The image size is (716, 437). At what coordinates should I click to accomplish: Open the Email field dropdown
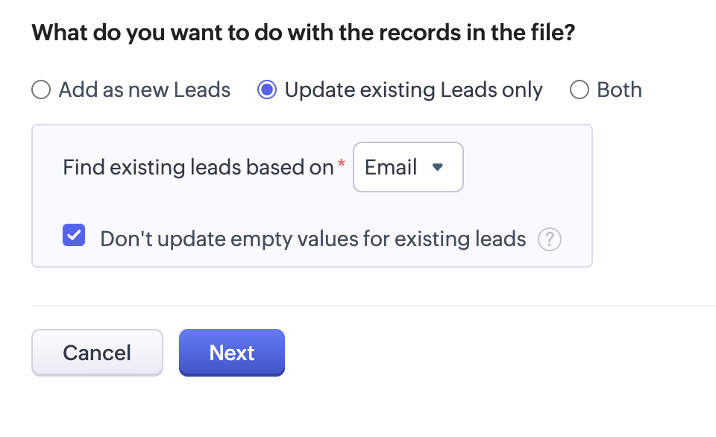click(x=407, y=167)
